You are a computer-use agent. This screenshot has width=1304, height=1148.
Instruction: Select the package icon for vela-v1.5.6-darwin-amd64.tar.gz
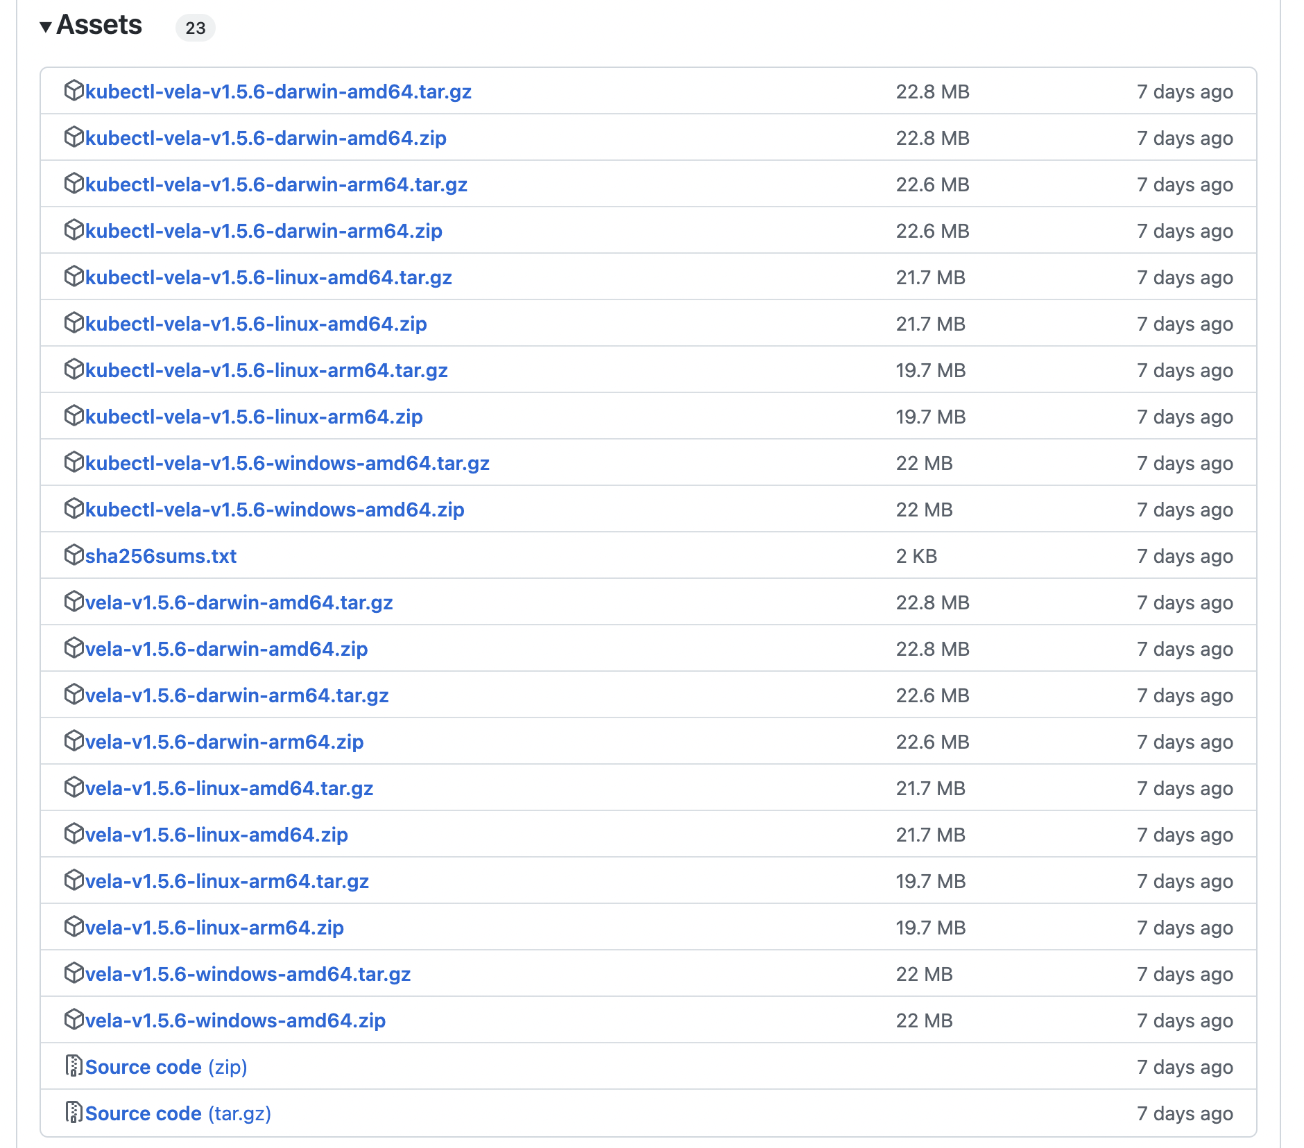point(73,602)
